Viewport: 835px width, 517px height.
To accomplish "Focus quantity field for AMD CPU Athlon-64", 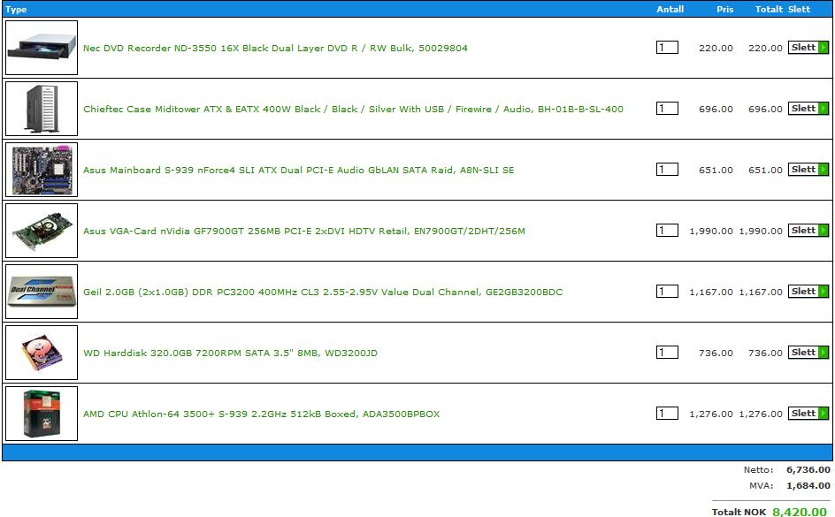I will click(667, 414).
